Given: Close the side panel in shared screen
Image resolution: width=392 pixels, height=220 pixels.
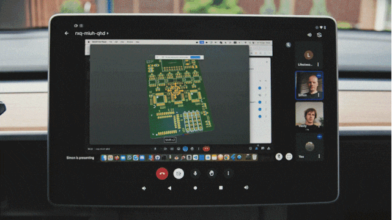Looking at the screenshot, I should click(267, 62).
